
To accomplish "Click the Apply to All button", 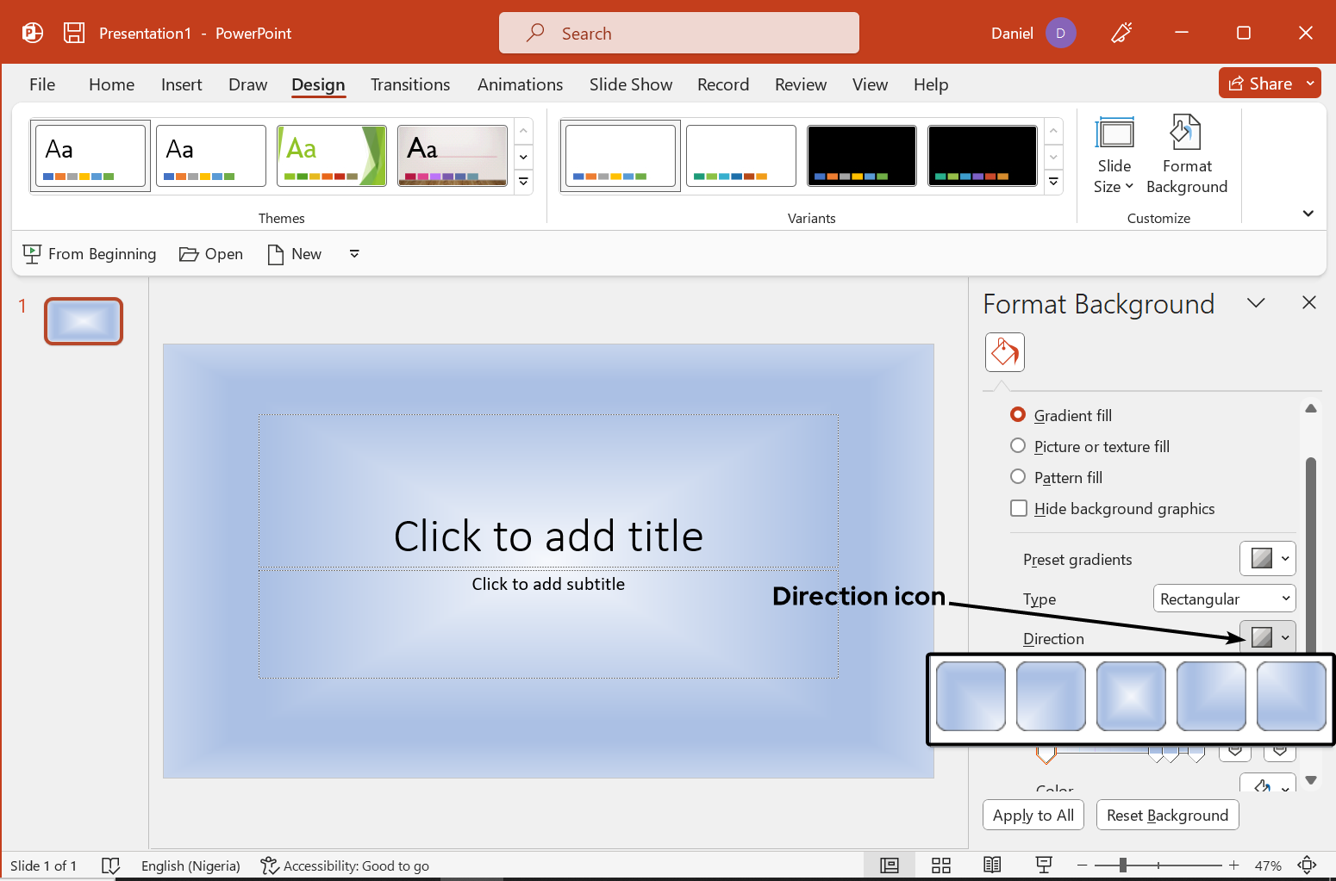I will click(1033, 815).
